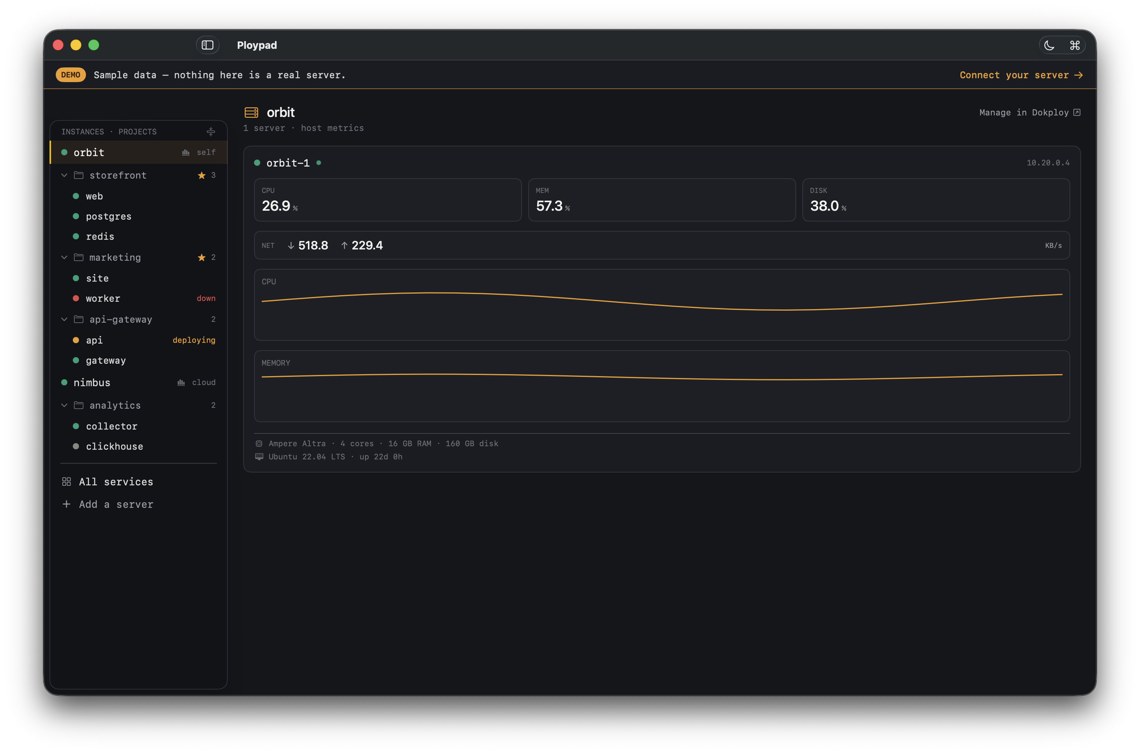
Task: Click the MEM 57.3% stat card
Action: [662, 200]
